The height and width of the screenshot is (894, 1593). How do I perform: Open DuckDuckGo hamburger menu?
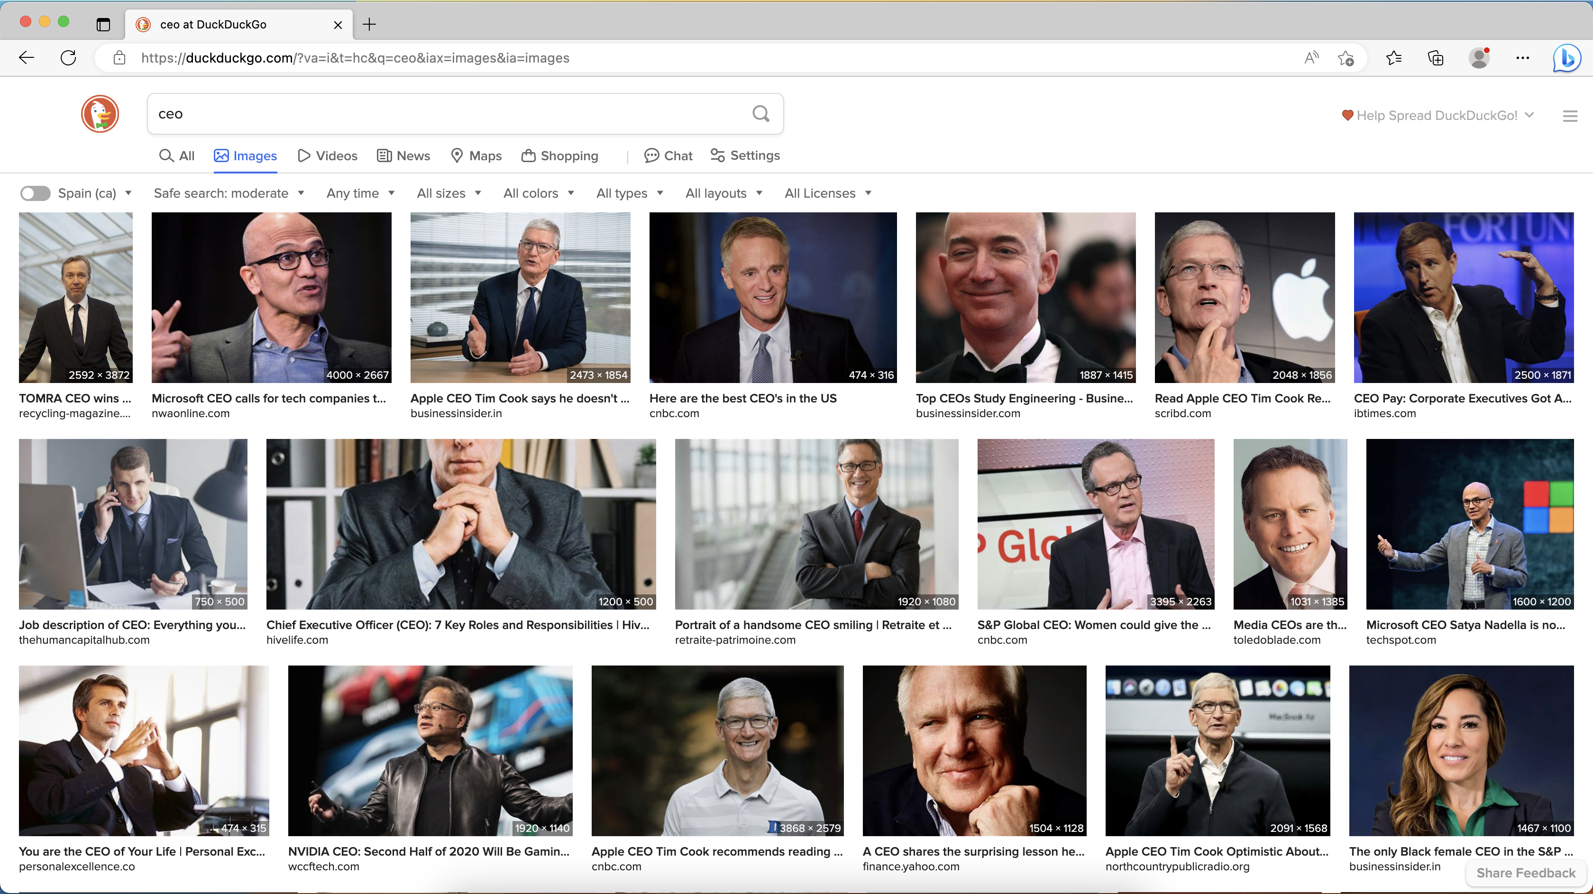coord(1569,116)
